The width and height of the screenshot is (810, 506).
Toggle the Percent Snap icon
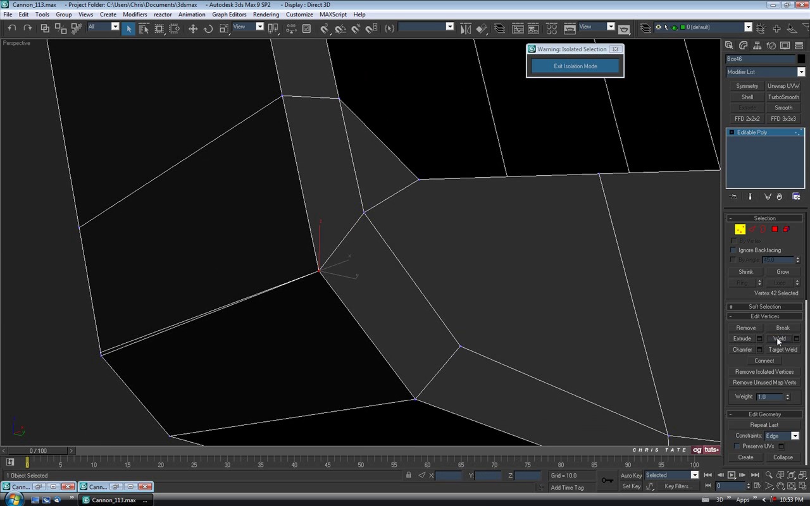(356, 28)
